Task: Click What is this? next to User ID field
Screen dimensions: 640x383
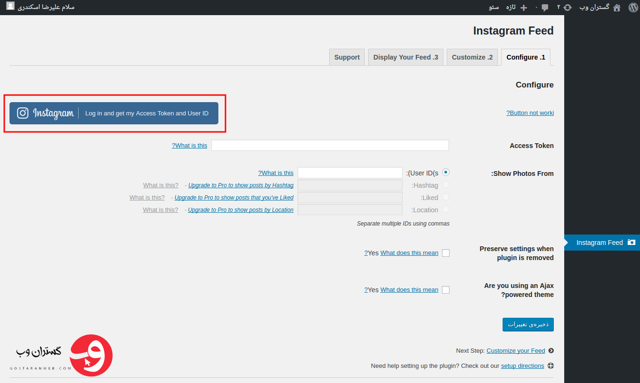Action: (276, 173)
